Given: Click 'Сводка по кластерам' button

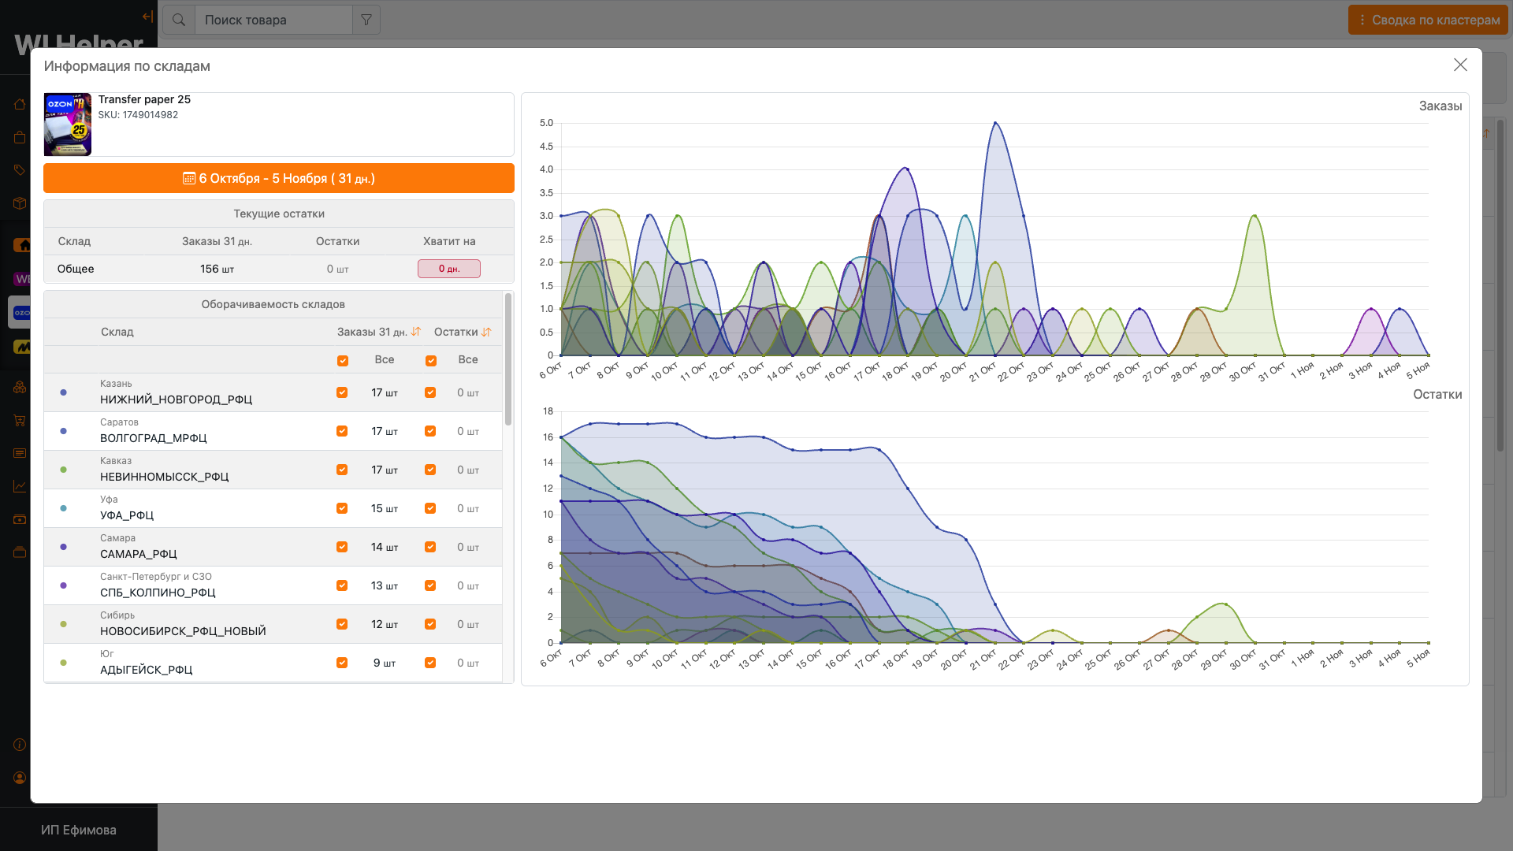Looking at the screenshot, I should pyautogui.click(x=1428, y=20).
